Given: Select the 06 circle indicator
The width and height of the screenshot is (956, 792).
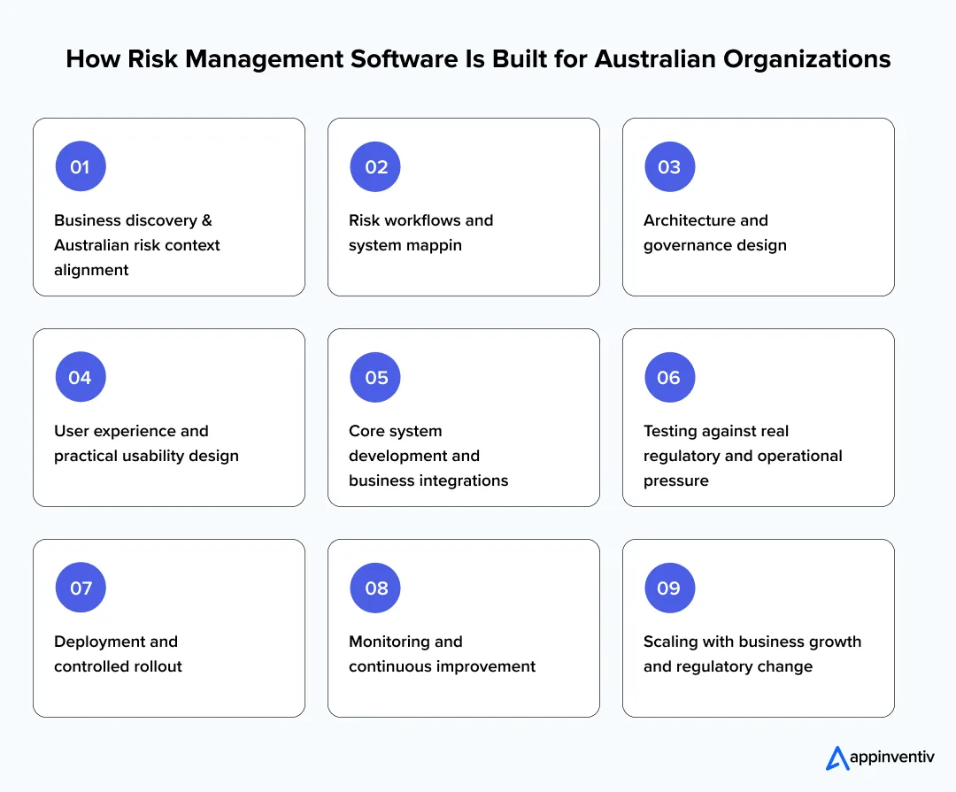Looking at the screenshot, I should [x=670, y=376].
